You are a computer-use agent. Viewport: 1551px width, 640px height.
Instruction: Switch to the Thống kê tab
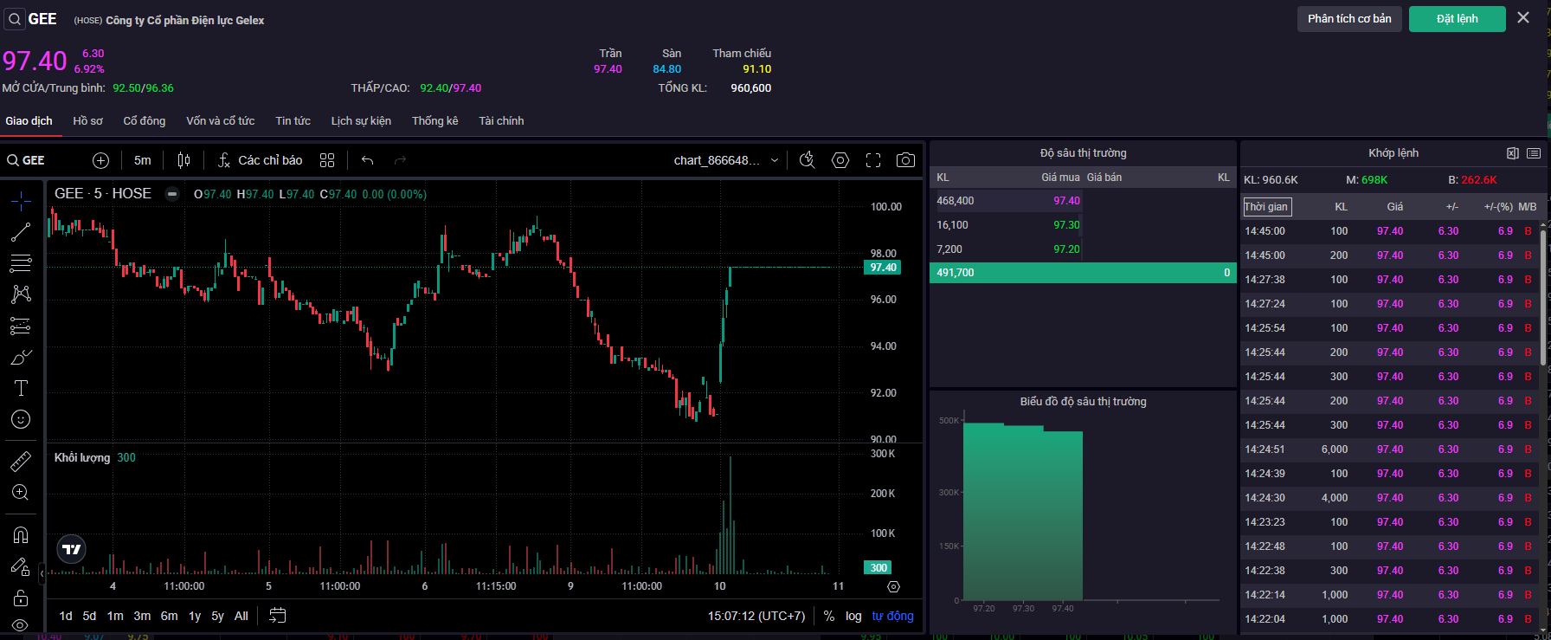pyautogui.click(x=434, y=120)
